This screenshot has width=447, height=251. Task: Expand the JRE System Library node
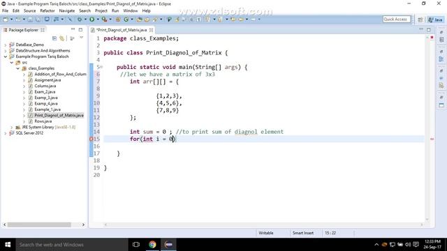pos(12,127)
